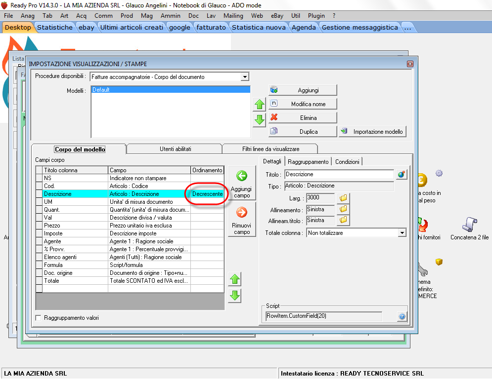The image size is (492, 379).
Task: Open the Totale colonna dropdown
Action: point(402,233)
